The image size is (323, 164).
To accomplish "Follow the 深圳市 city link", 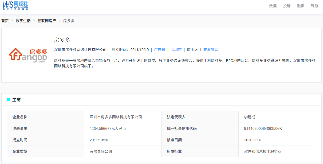I will point(176,50).
